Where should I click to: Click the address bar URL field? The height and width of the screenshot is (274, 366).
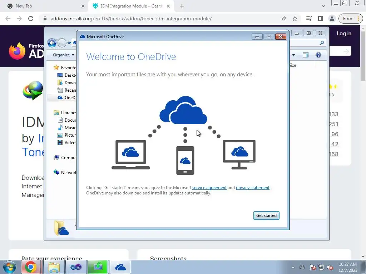tap(131, 19)
